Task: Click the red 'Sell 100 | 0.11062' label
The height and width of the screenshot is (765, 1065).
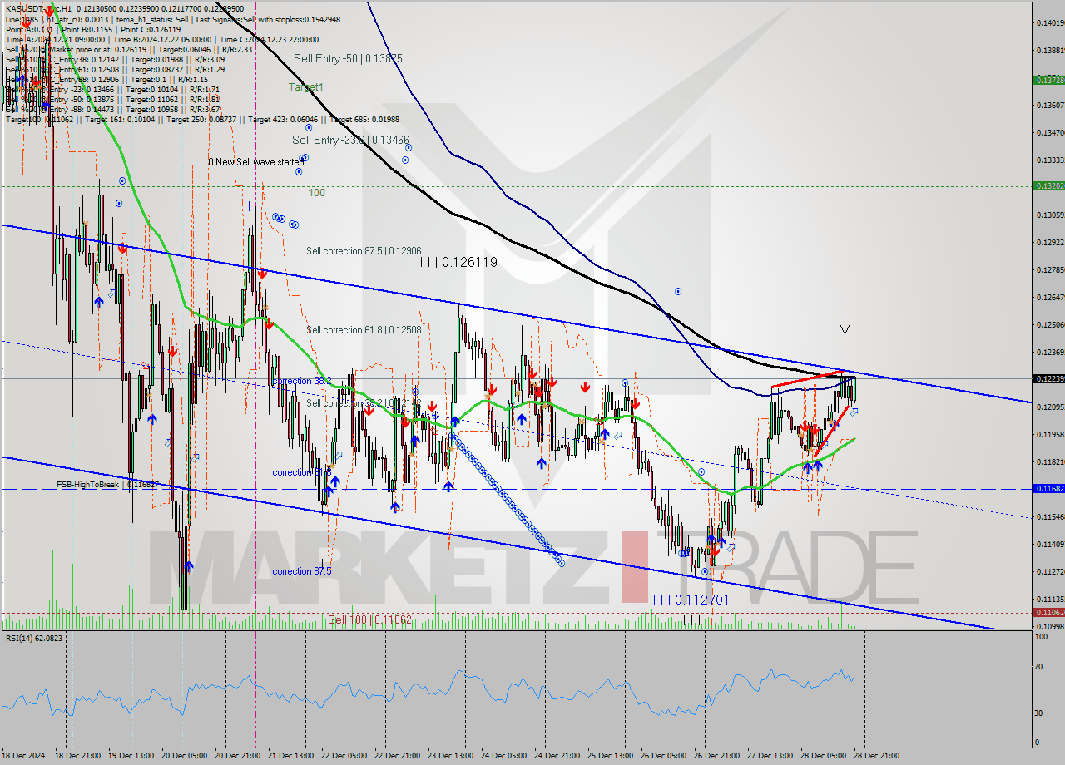Action: (x=369, y=619)
